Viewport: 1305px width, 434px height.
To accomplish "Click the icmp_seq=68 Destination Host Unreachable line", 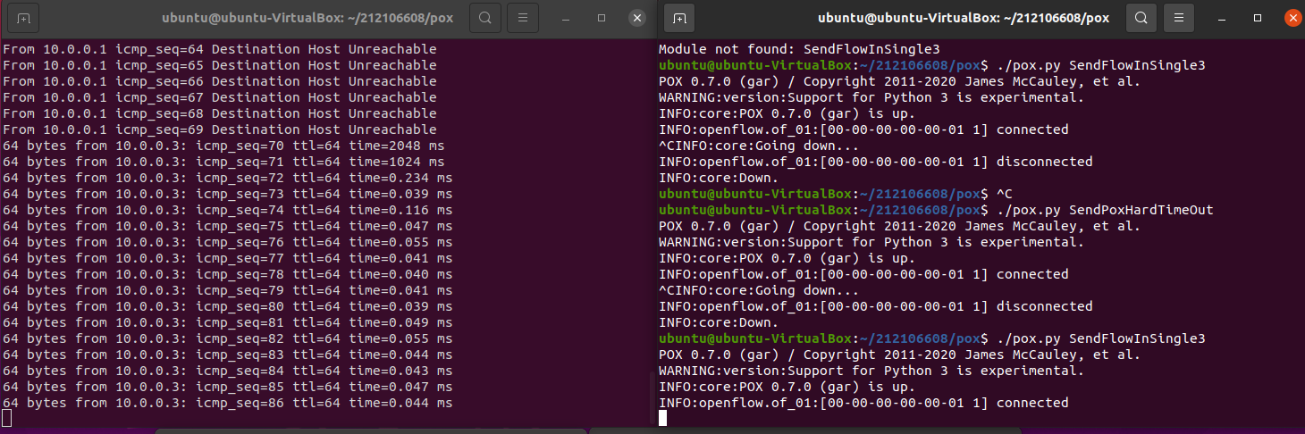I will [220, 113].
